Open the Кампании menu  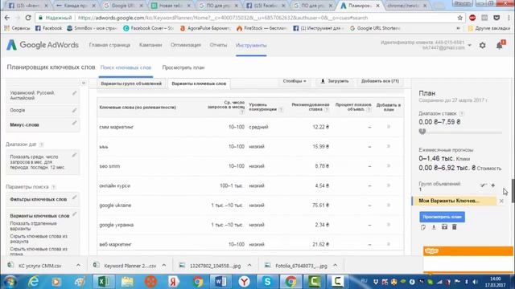[150, 45]
